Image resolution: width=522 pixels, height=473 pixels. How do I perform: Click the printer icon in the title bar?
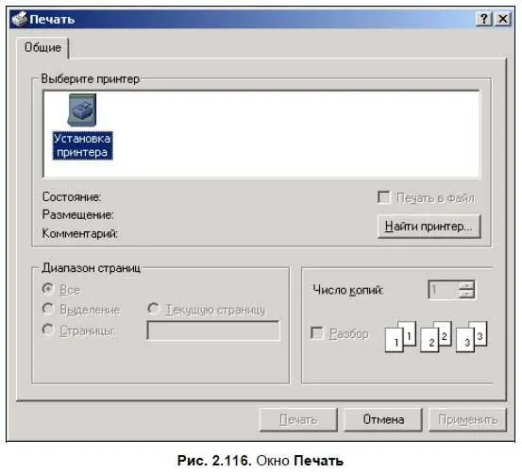coord(19,19)
